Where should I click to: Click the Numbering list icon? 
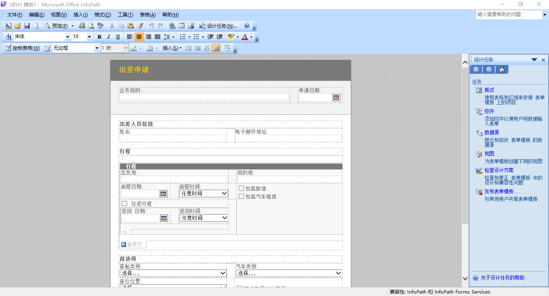pyautogui.click(x=183, y=37)
